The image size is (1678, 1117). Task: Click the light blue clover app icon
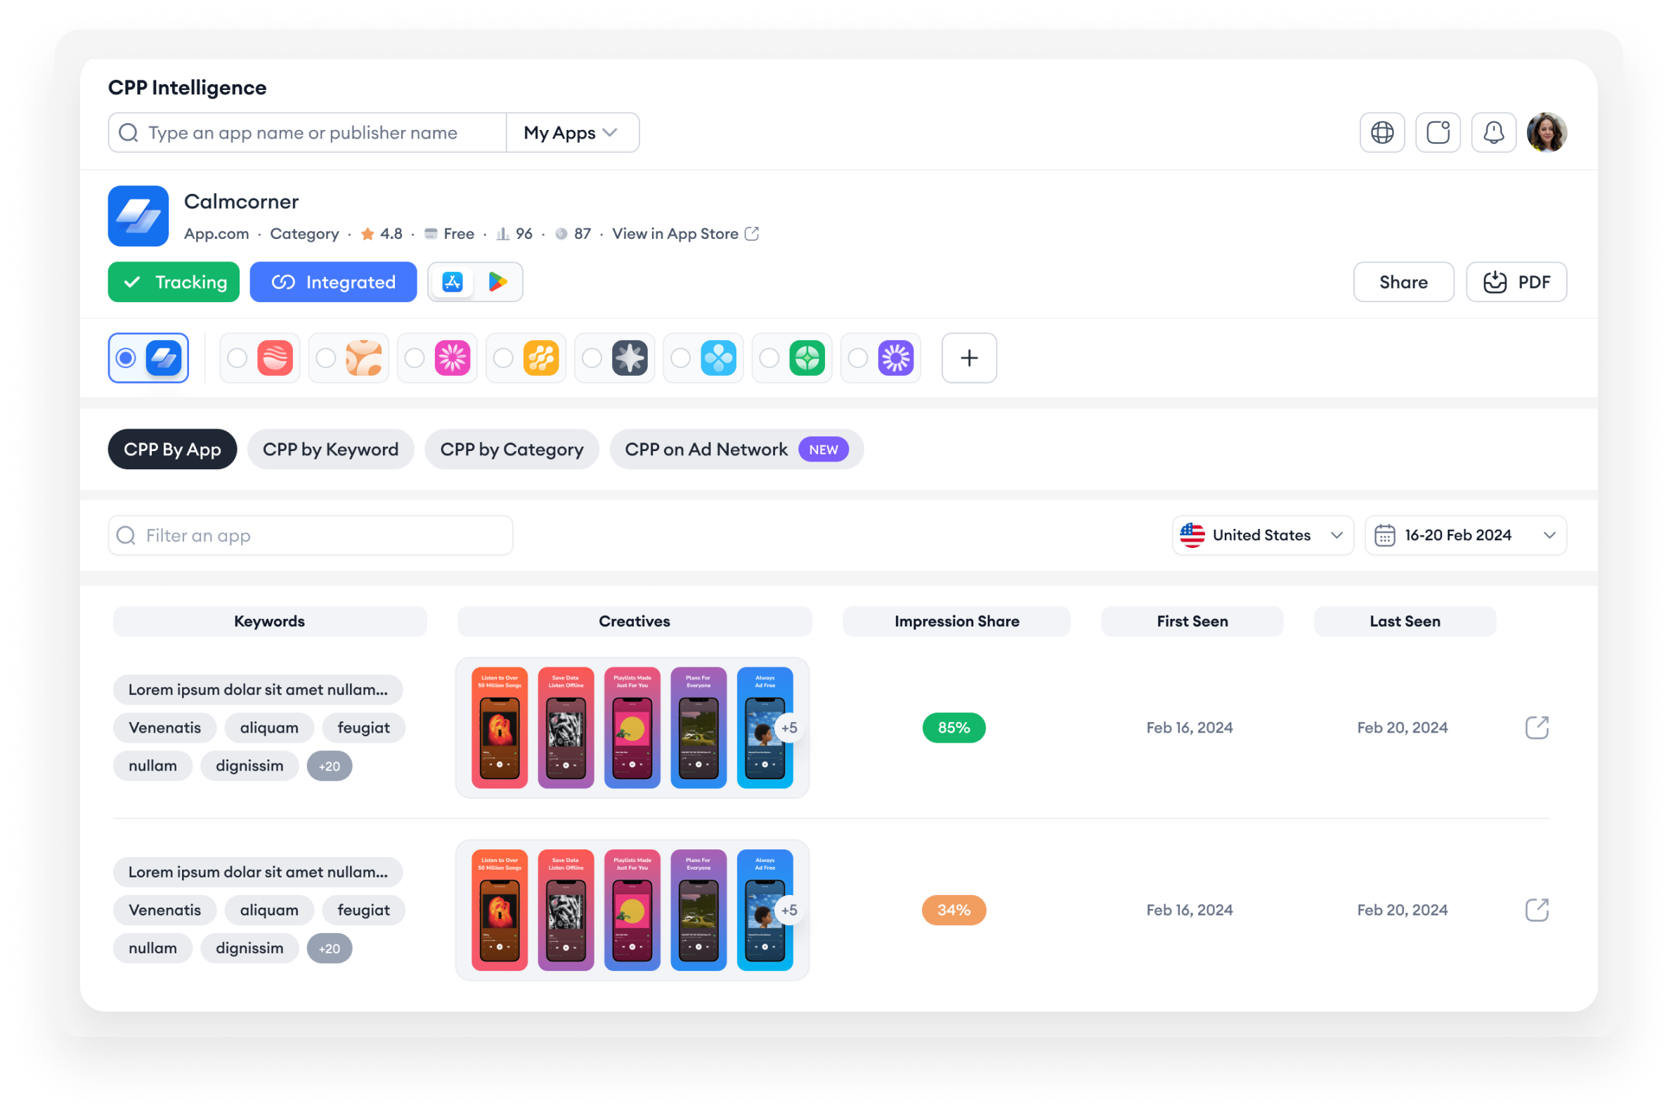718,358
